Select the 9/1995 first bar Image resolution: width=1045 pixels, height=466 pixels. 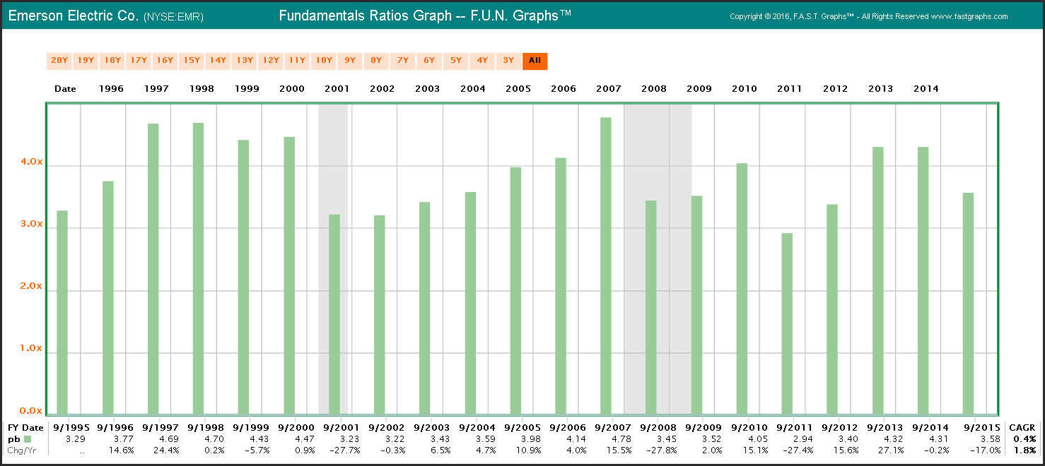click(x=62, y=311)
